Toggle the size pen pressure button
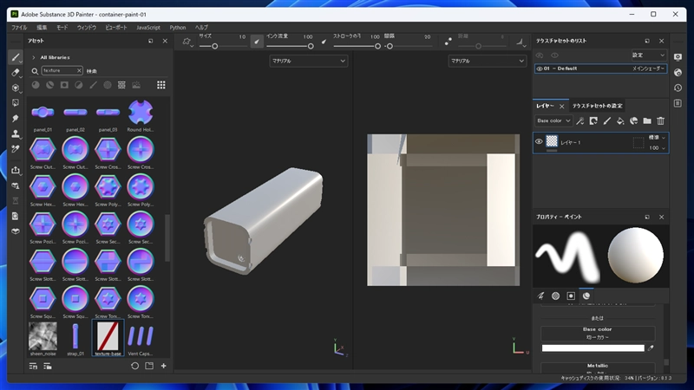 (257, 41)
